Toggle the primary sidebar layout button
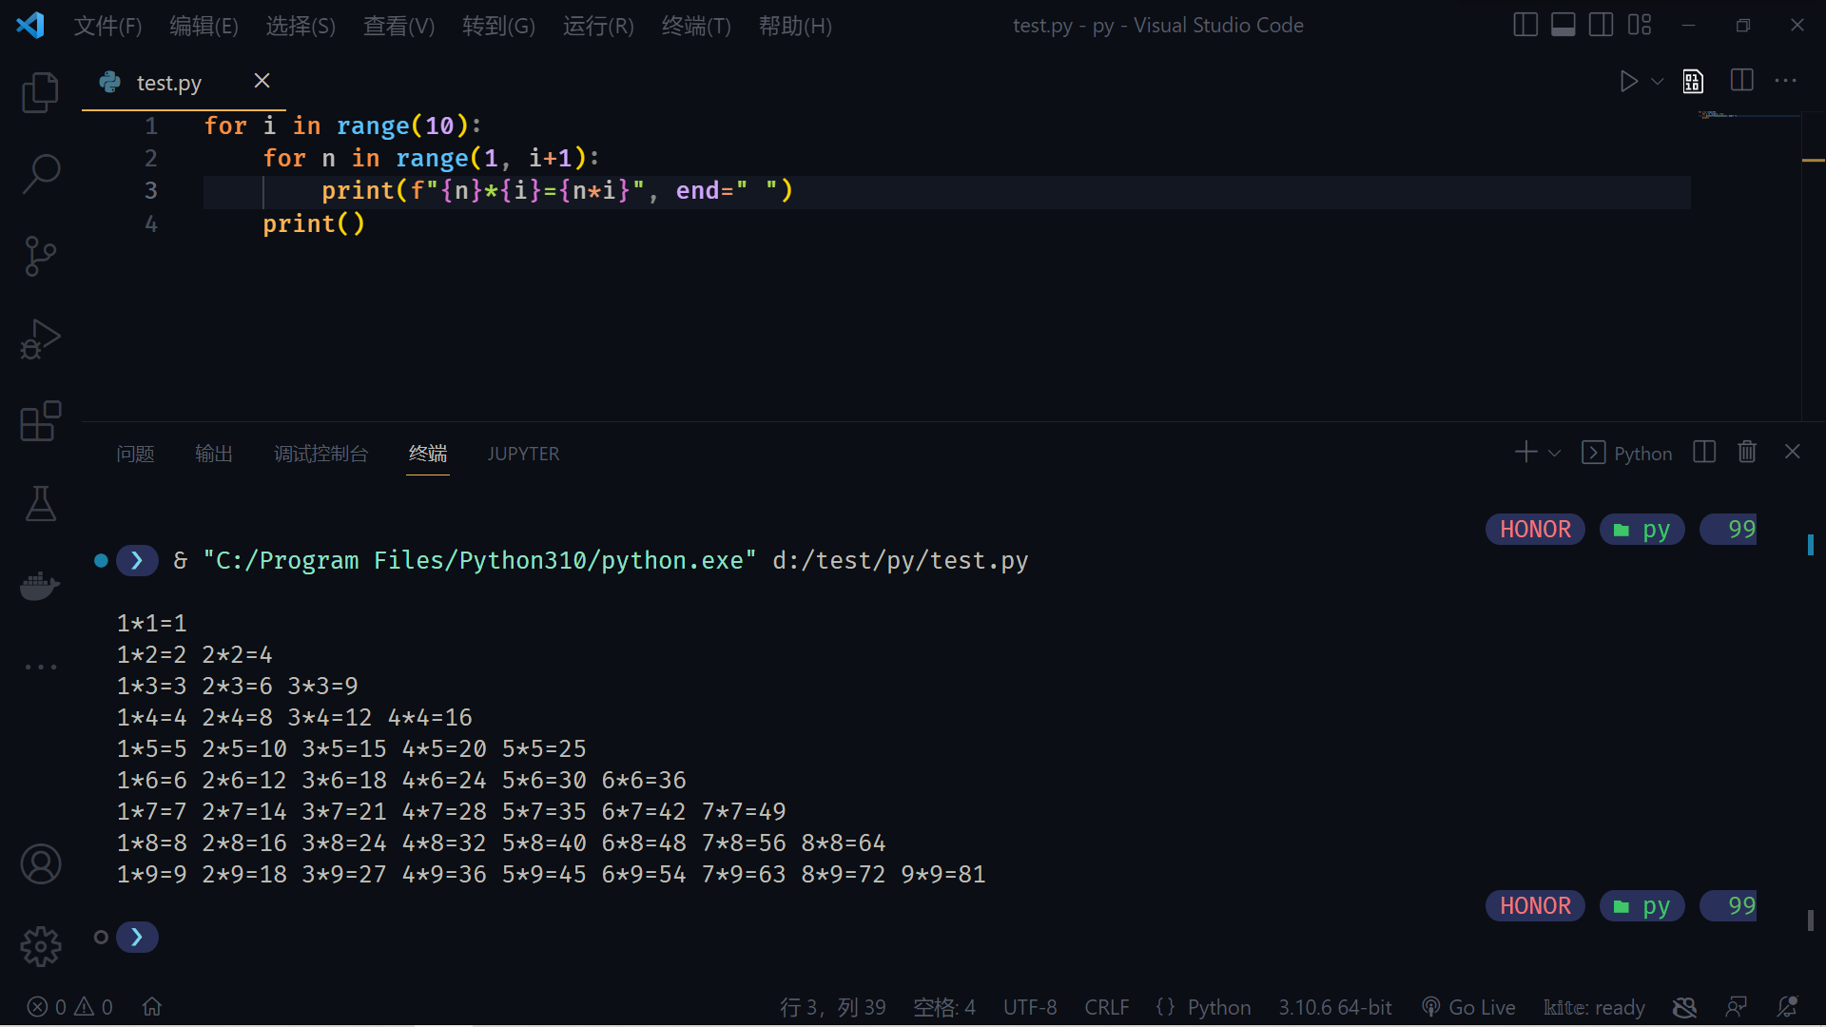 1525,25
